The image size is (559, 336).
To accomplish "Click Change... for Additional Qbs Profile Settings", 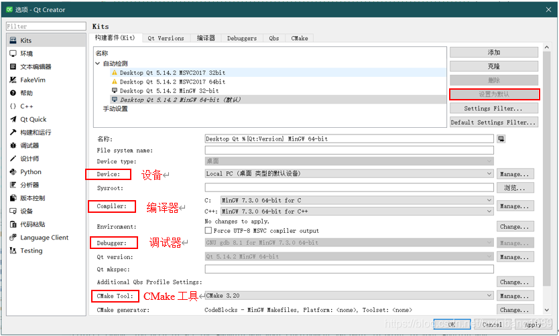I will 515,282.
